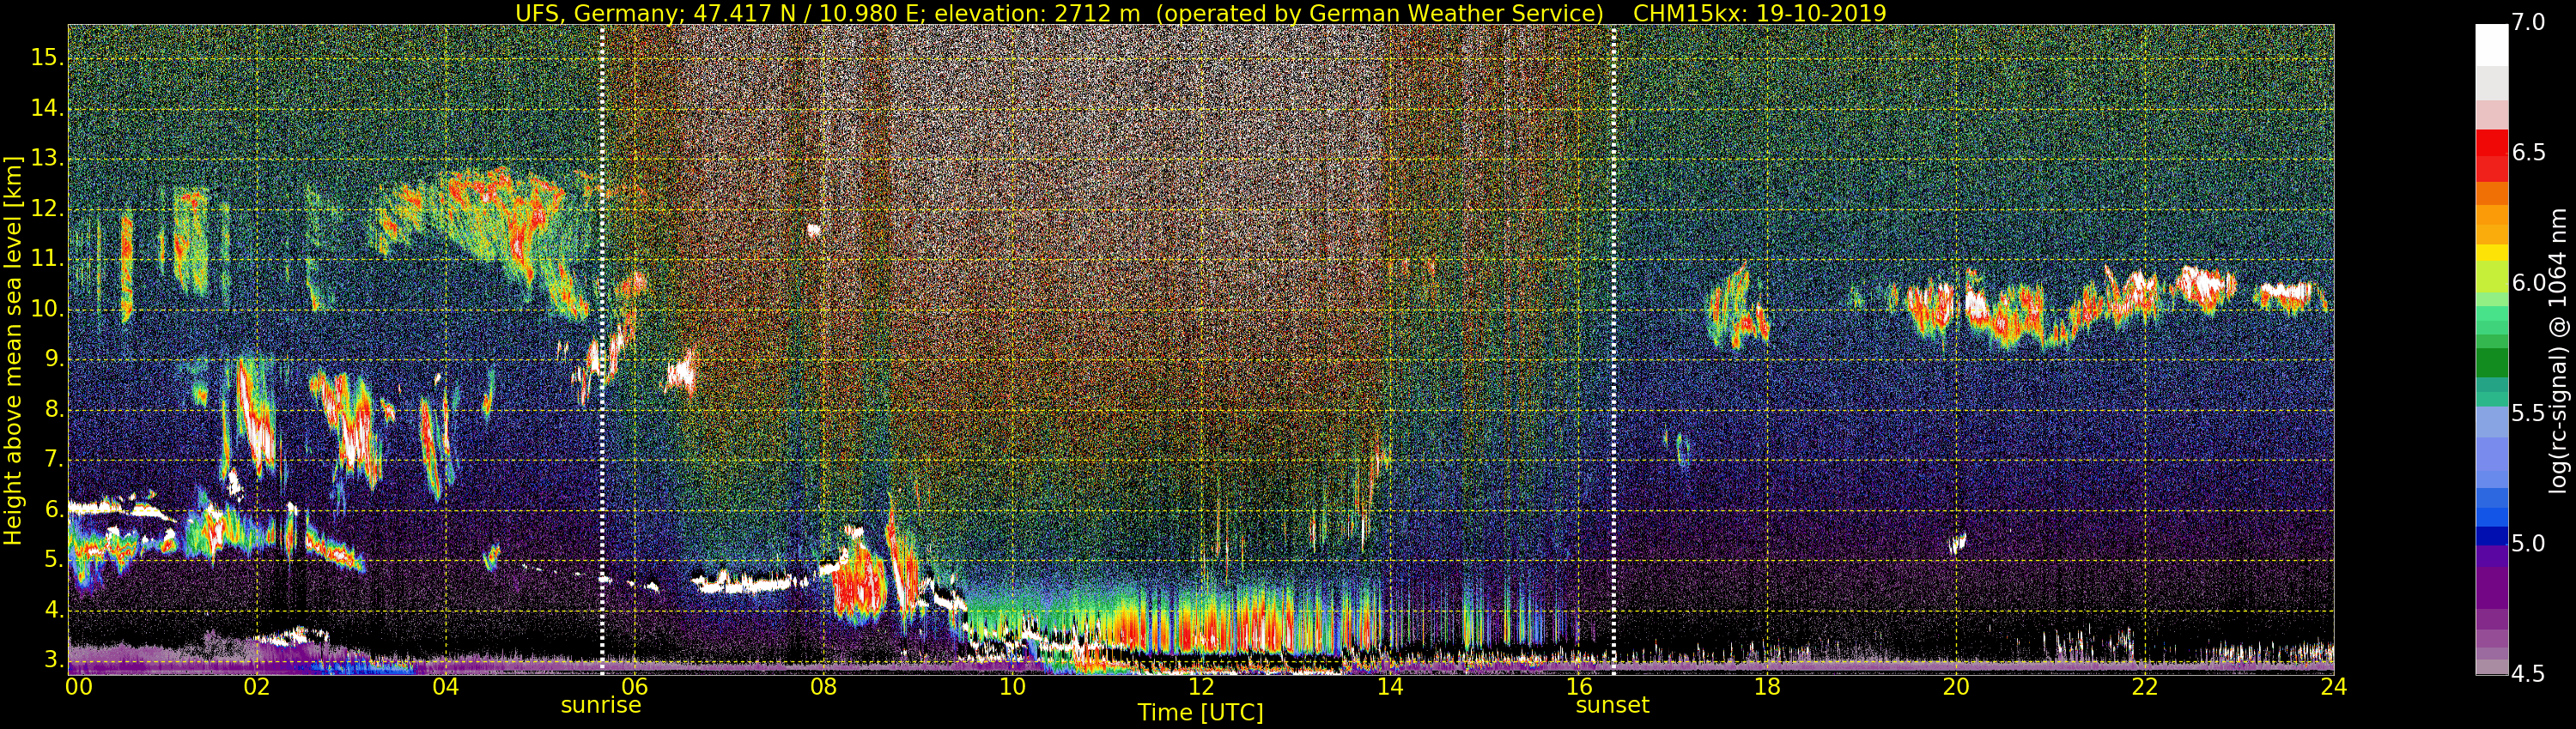Click the '22' time tick label

click(x=2145, y=687)
